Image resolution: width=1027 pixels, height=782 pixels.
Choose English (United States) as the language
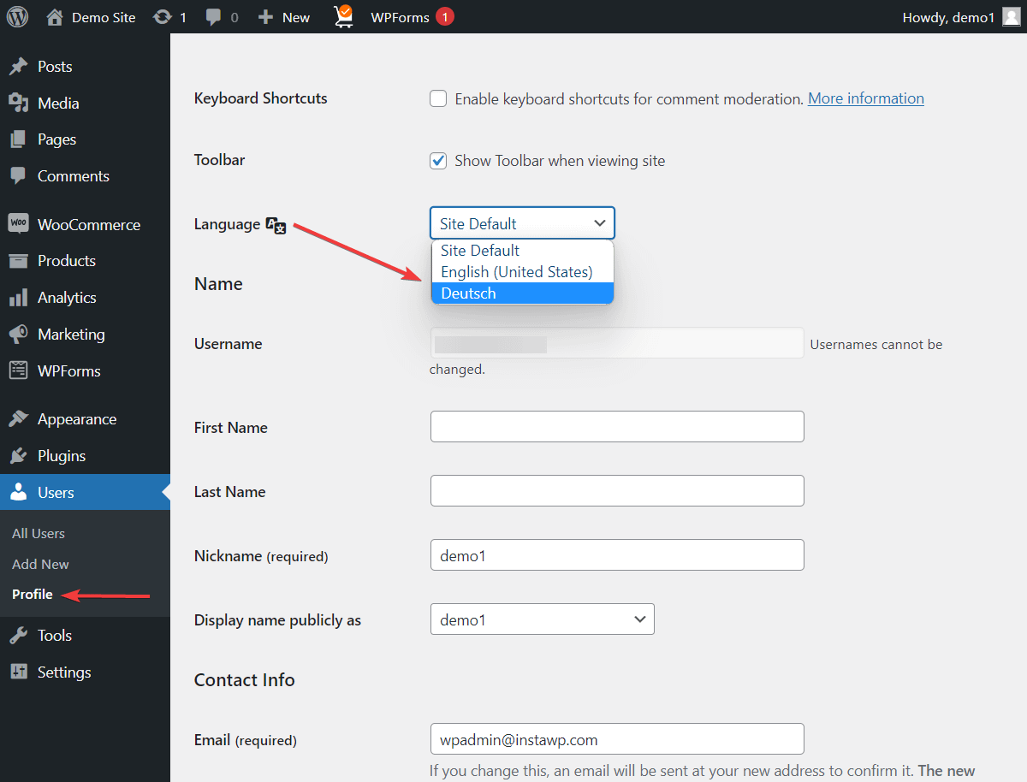515,271
